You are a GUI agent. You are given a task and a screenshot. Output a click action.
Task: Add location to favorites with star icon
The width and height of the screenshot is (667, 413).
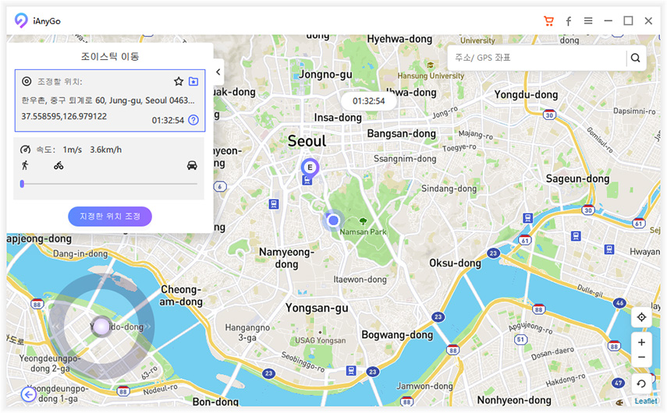(x=179, y=81)
